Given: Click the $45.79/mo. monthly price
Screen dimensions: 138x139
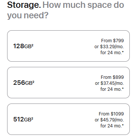Looking at the screenshot, I should click(x=112, y=120).
